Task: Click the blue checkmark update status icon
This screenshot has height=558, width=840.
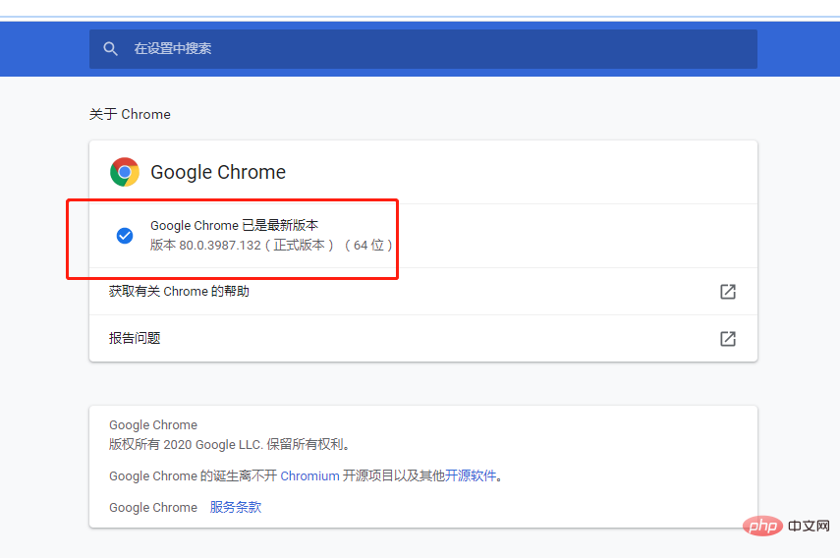Action: (125, 236)
